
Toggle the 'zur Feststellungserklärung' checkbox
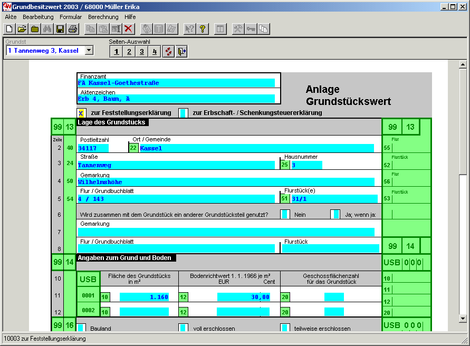pos(81,113)
